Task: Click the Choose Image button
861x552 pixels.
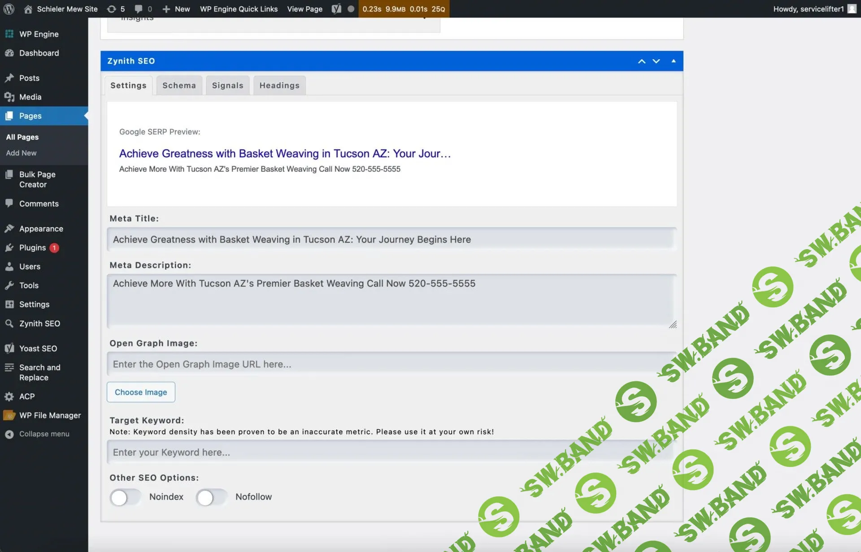Action: pos(141,392)
